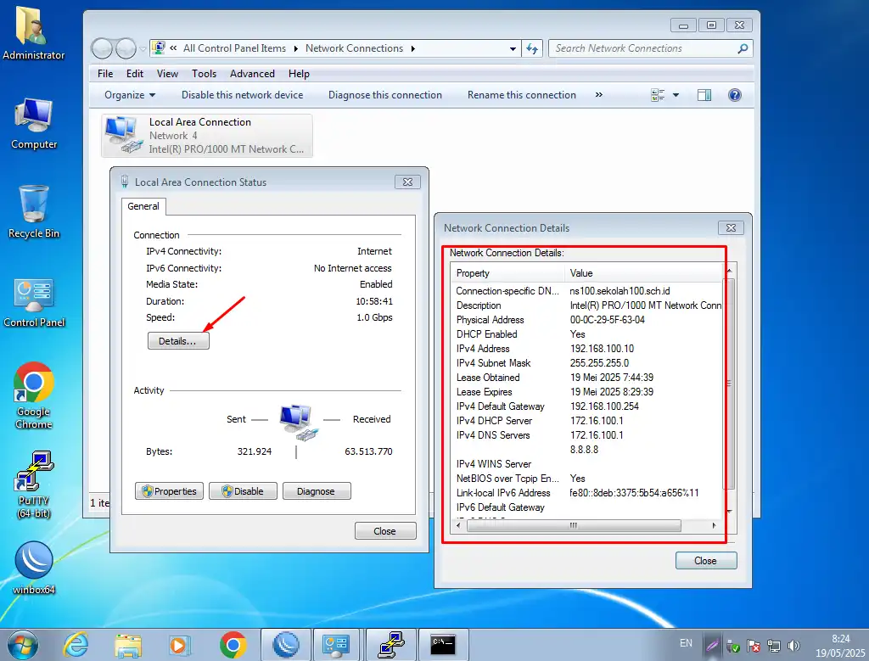The width and height of the screenshot is (869, 661).
Task: Open Internet Explorer from the taskbar
Action: click(76, 644)
